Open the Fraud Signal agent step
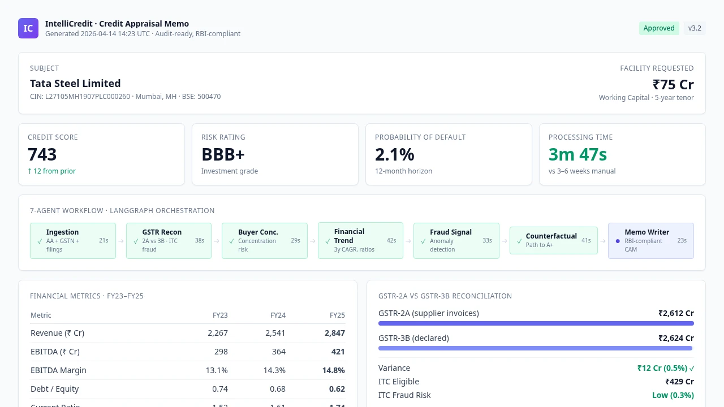Image resolution: width=724 pixels, height=407 pixels. [456, 241]
